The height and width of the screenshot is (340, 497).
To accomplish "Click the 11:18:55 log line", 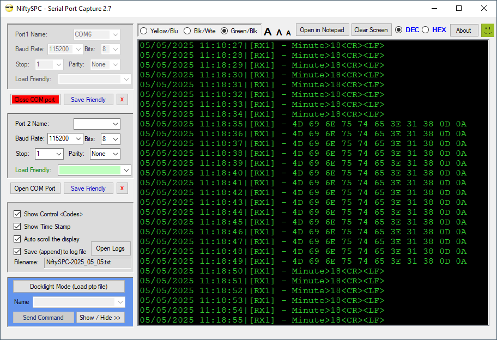I will click(x=262, y=320).
